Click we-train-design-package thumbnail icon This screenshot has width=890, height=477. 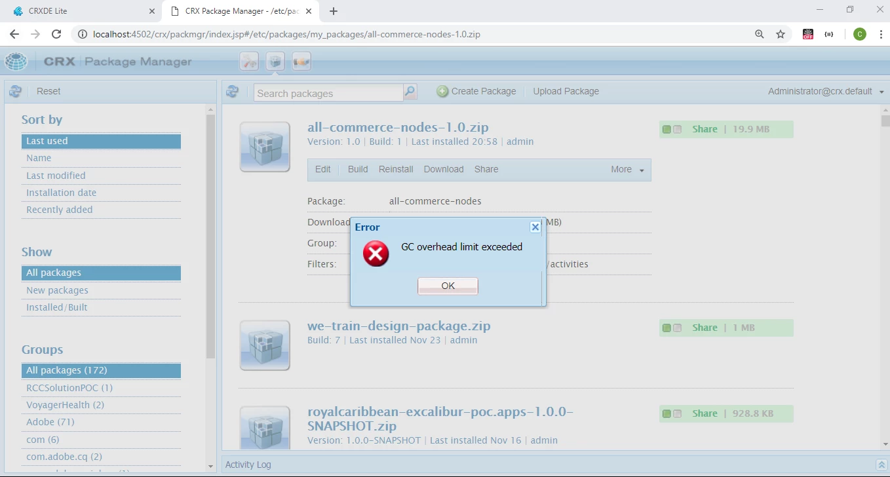pyautogui.click(x=265, y=345)
